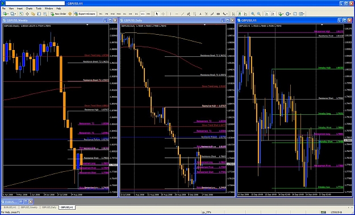Restore the minimized EURUSD chart window
This screenshot has height=215, width=355.
tap(20, 201)
